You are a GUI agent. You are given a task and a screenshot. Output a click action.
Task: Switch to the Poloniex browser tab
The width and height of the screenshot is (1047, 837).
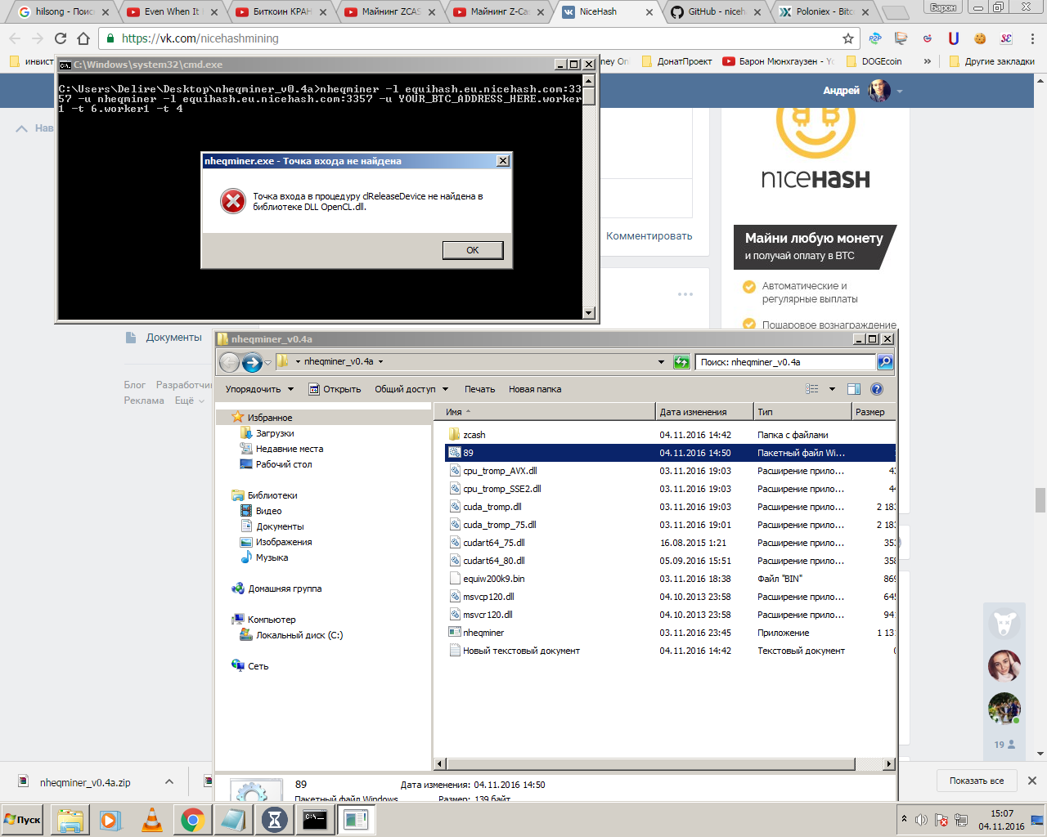824,11
